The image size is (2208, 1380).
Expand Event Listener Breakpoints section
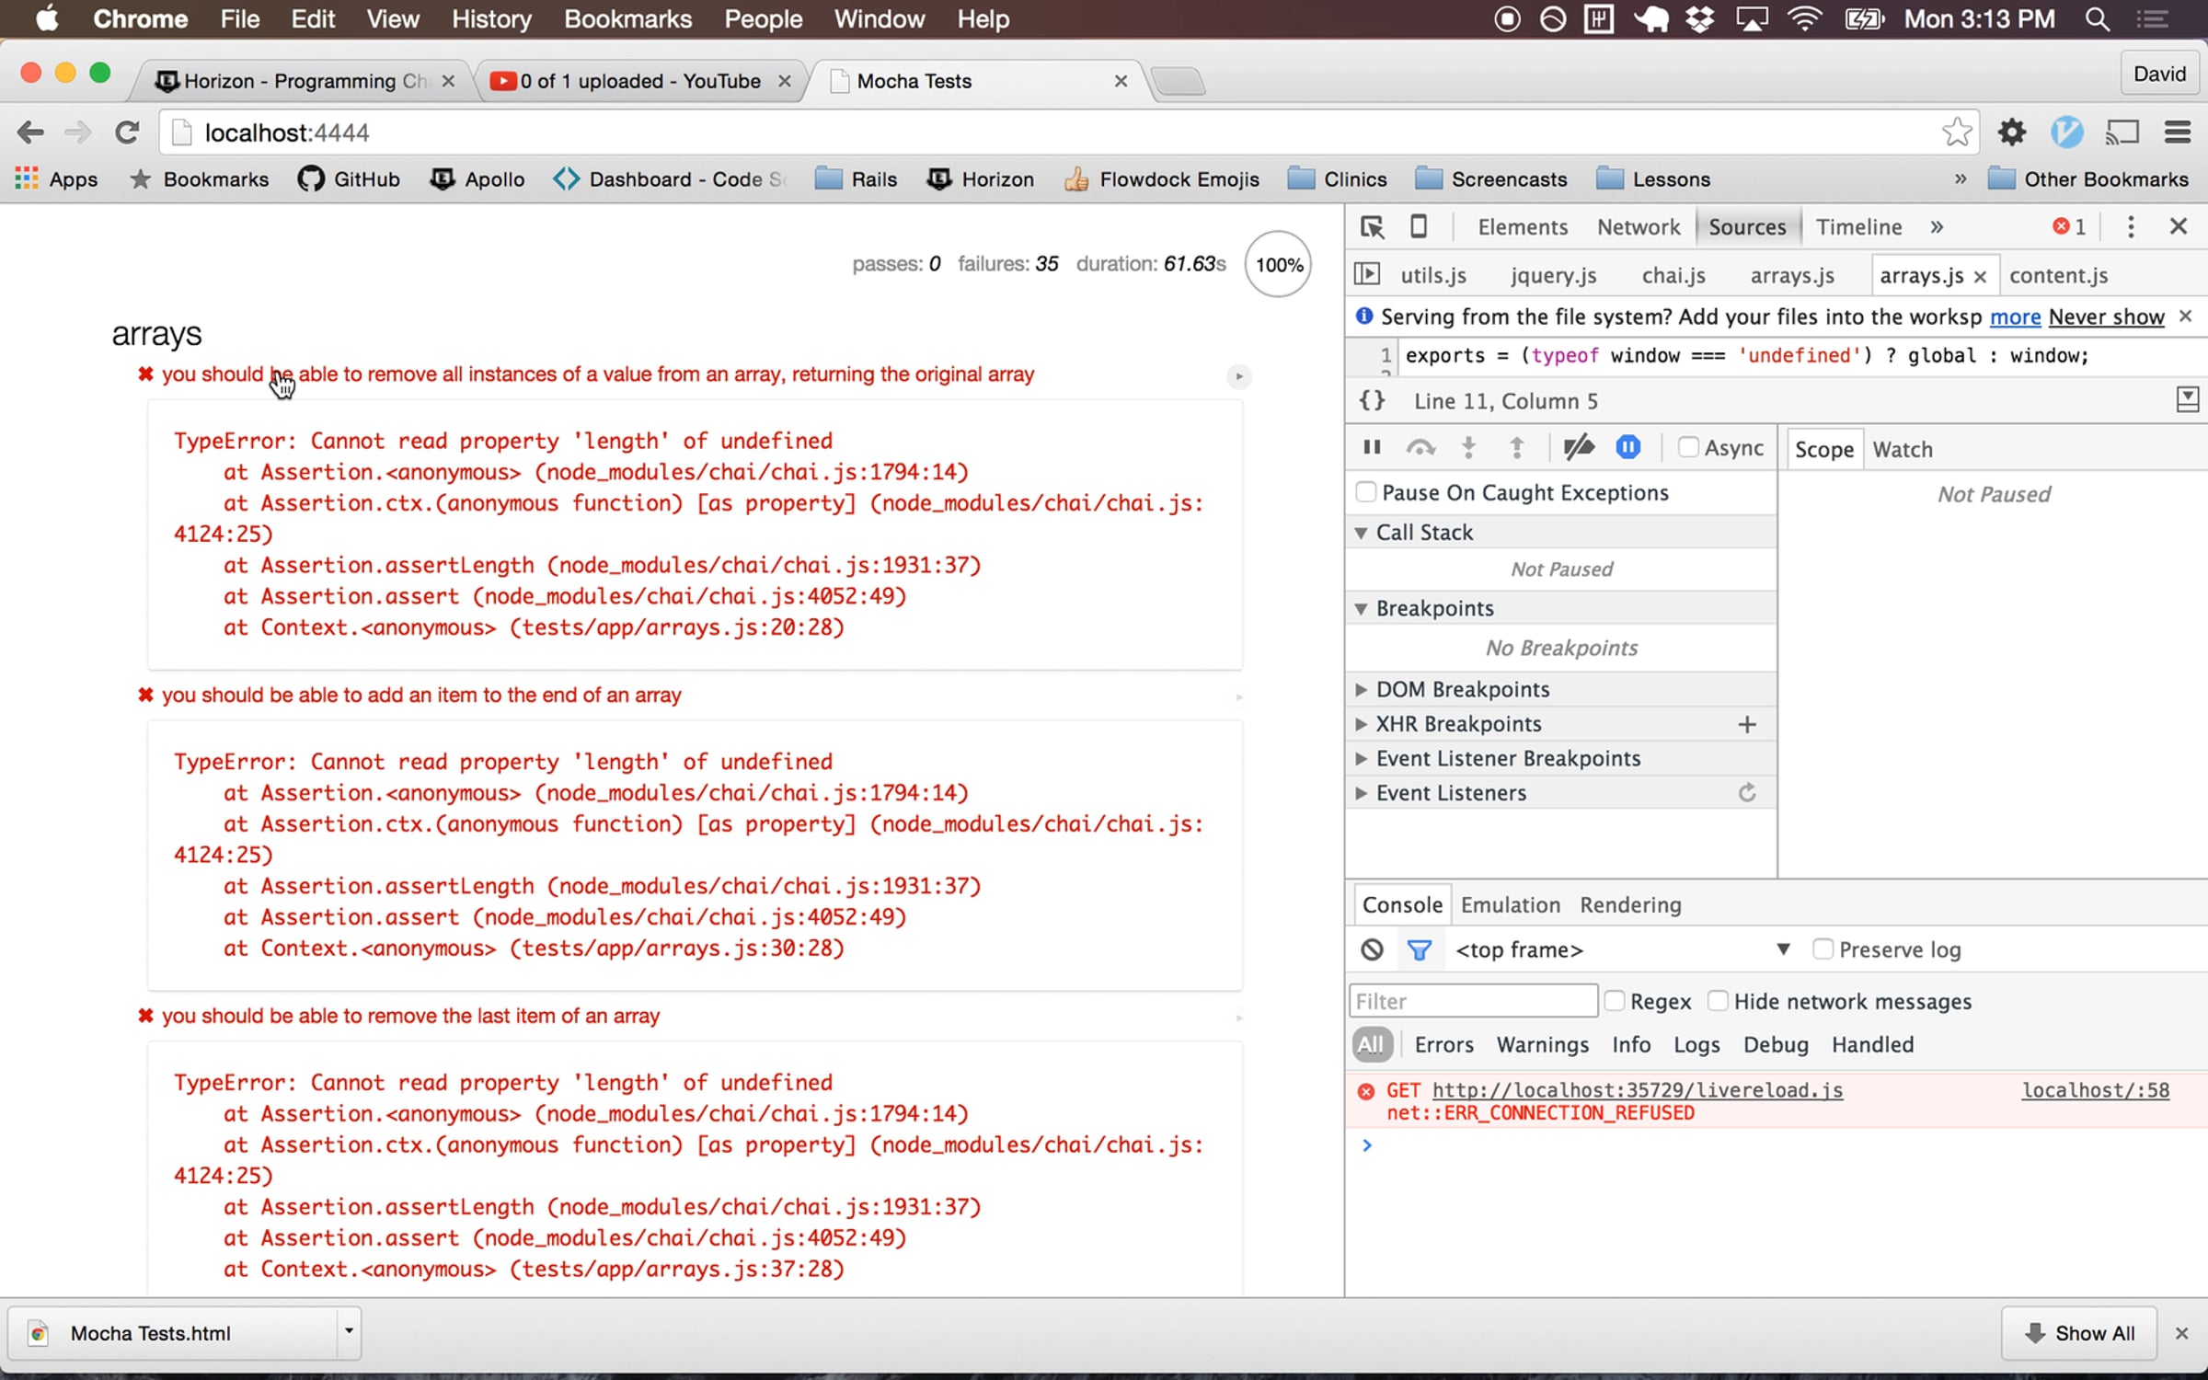click(1361, 758)
